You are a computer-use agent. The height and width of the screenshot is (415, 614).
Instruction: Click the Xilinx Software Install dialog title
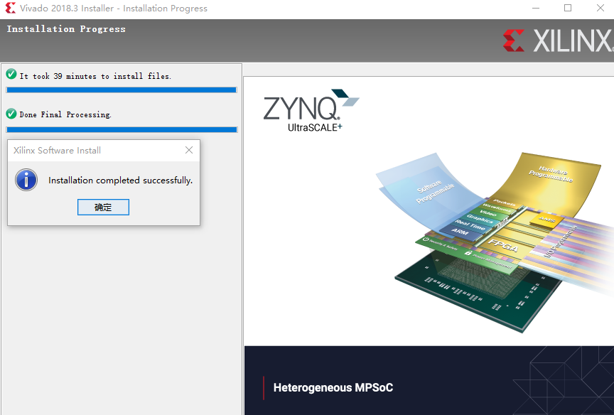(x=57, y=151)
